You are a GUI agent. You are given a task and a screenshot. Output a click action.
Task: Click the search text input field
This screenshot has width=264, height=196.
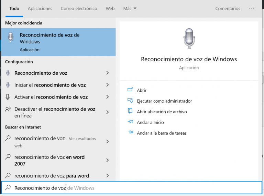click(132, 188)
